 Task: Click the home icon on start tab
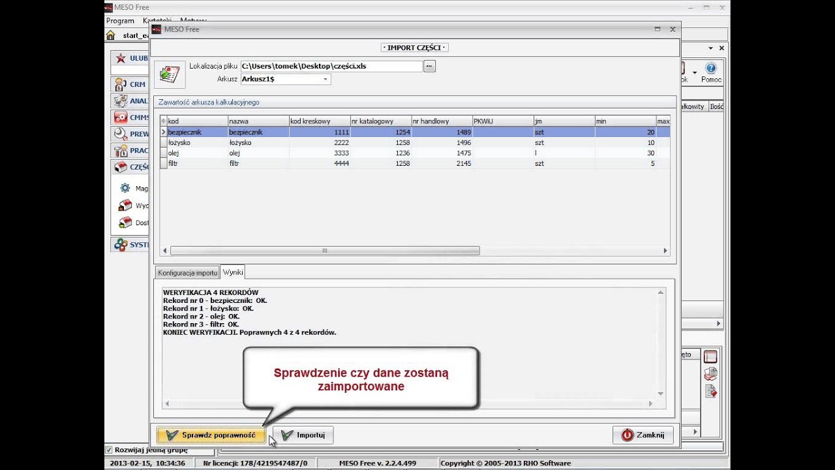[110, 35]
